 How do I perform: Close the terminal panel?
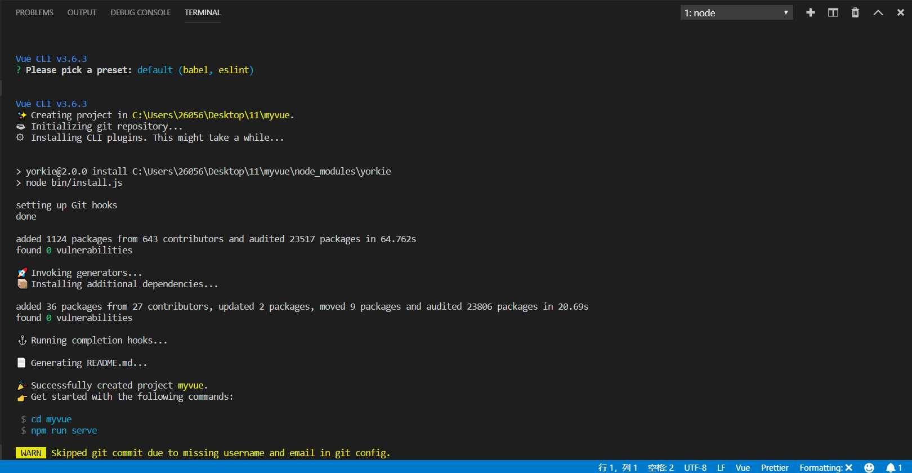coord(900,12)
